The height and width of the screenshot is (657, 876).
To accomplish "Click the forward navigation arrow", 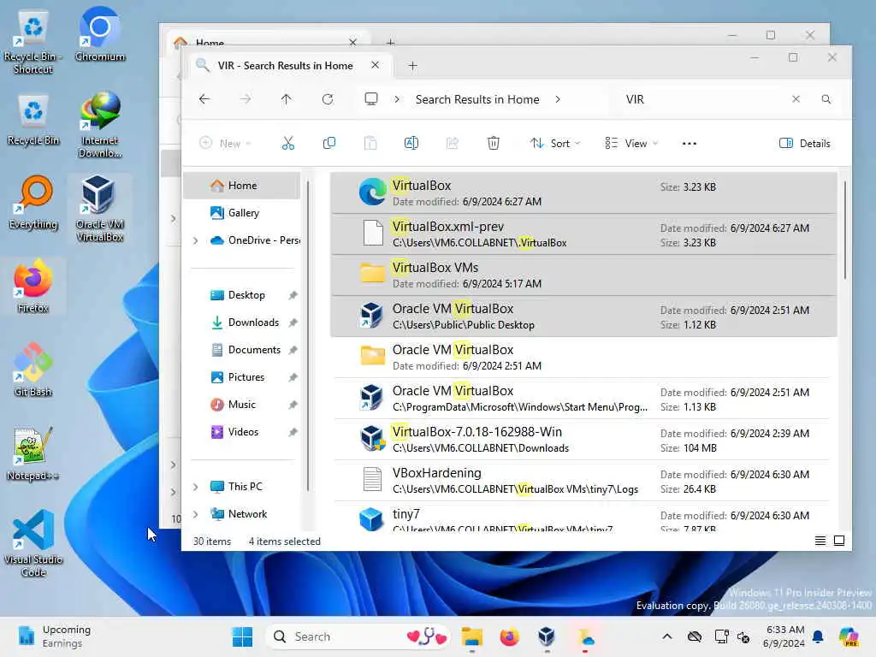I will click(246, 99).
